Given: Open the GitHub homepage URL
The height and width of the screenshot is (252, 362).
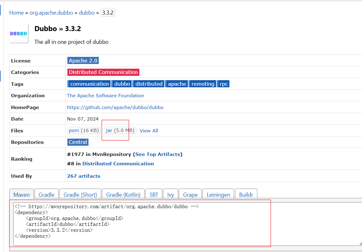Looking at the screenshot, I should click(x=115, y=108).
